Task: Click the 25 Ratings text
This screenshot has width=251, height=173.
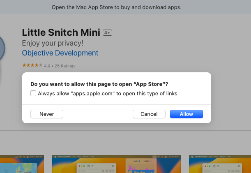Action: click(x=65, y=66)
